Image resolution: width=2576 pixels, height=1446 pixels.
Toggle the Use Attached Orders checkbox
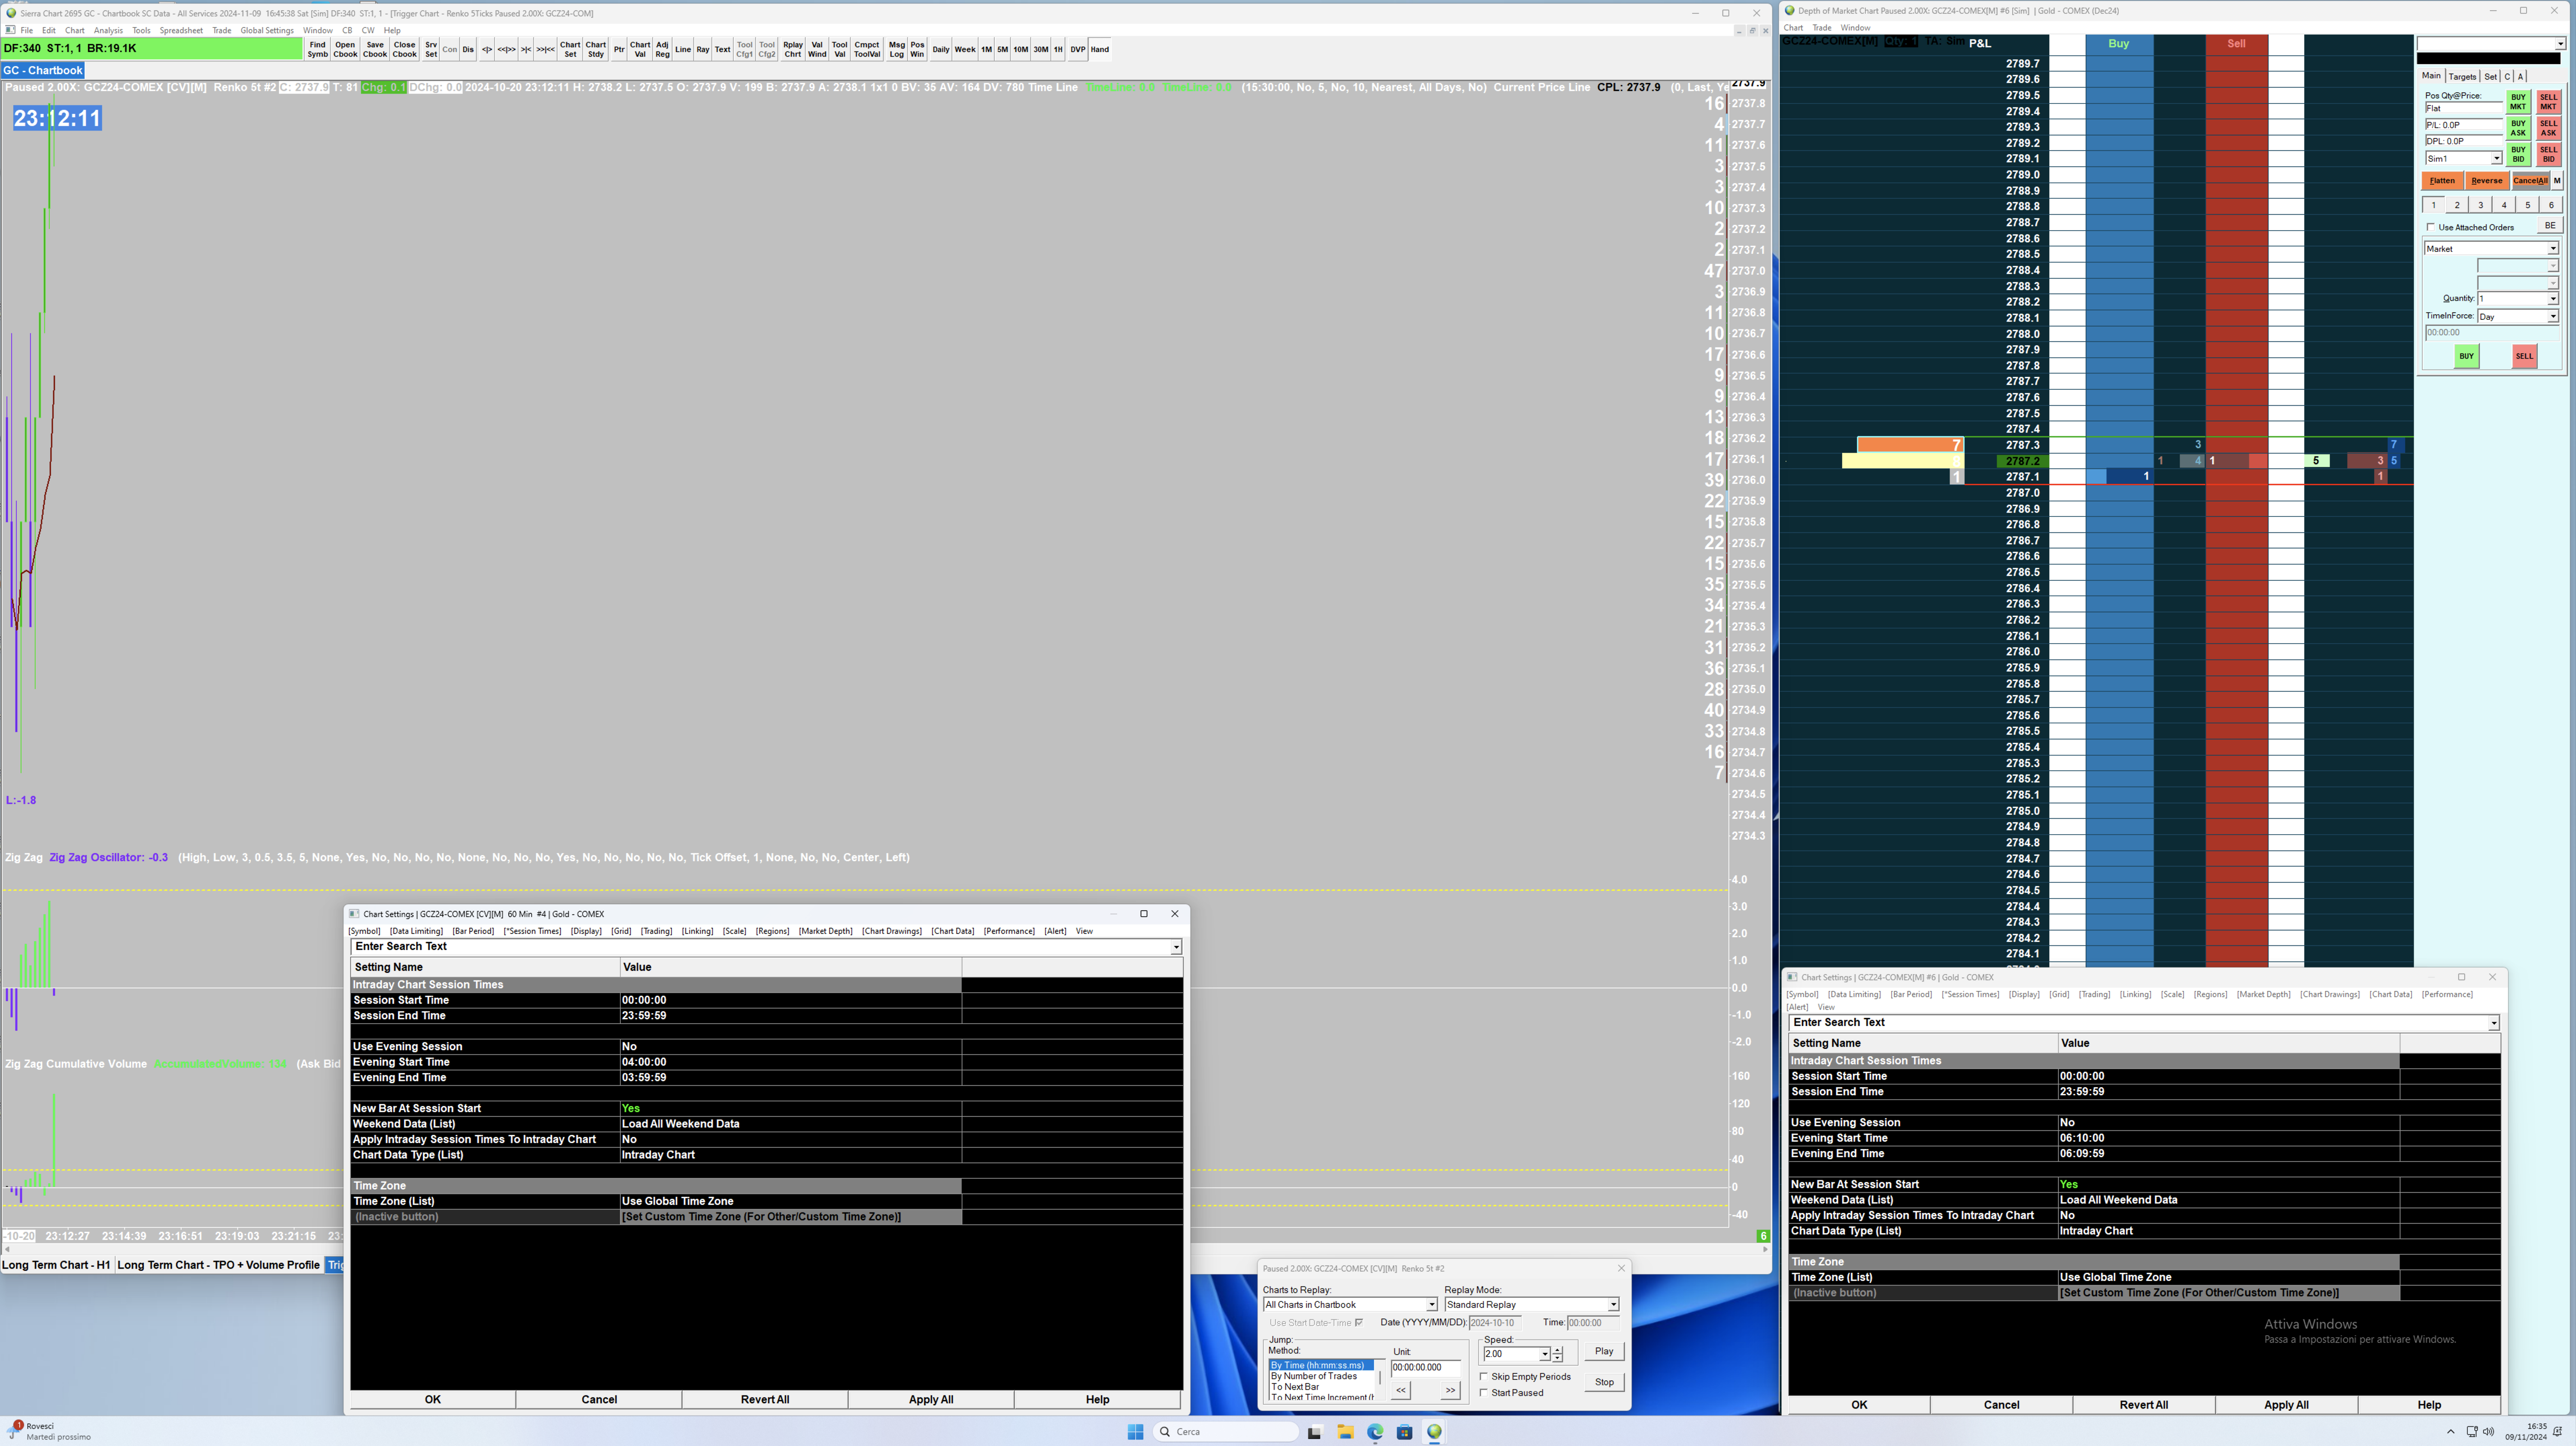(2431, 227)
